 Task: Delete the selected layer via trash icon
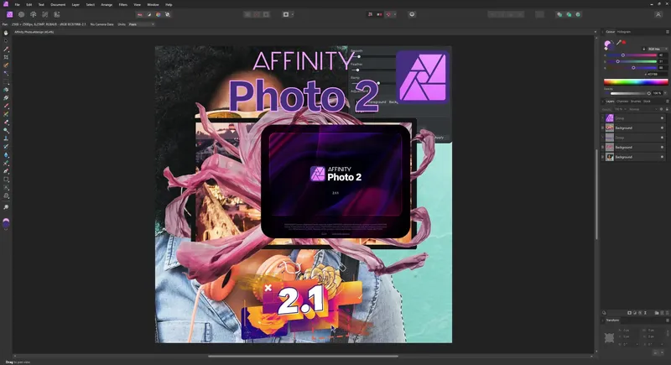667,313
